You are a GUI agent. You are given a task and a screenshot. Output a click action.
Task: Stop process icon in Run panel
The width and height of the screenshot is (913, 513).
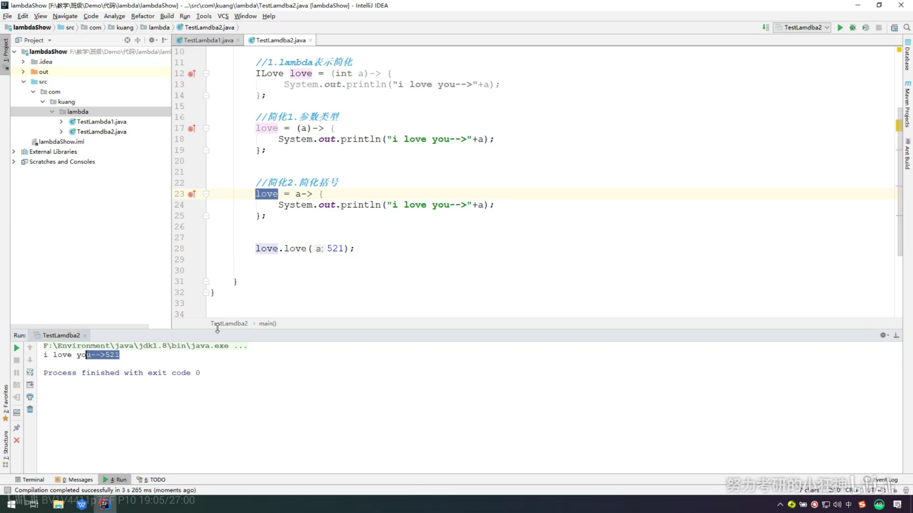click(16, 360)
